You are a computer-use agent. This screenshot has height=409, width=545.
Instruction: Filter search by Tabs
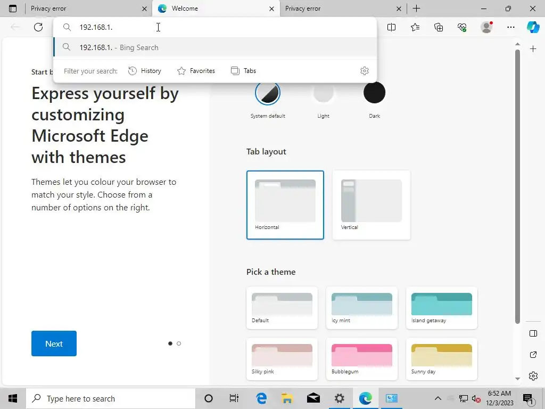243,71
